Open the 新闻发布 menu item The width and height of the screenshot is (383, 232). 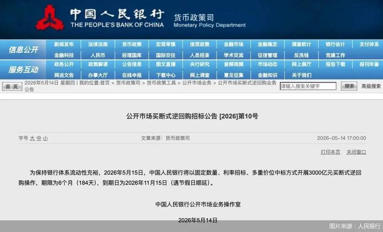click(x=64, y=44)
